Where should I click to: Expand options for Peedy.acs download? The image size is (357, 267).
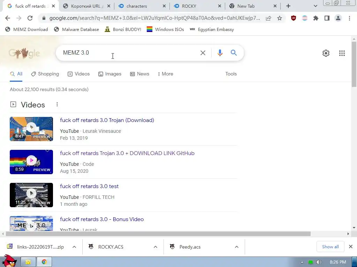pyautogui.click(x=237, y=247)
